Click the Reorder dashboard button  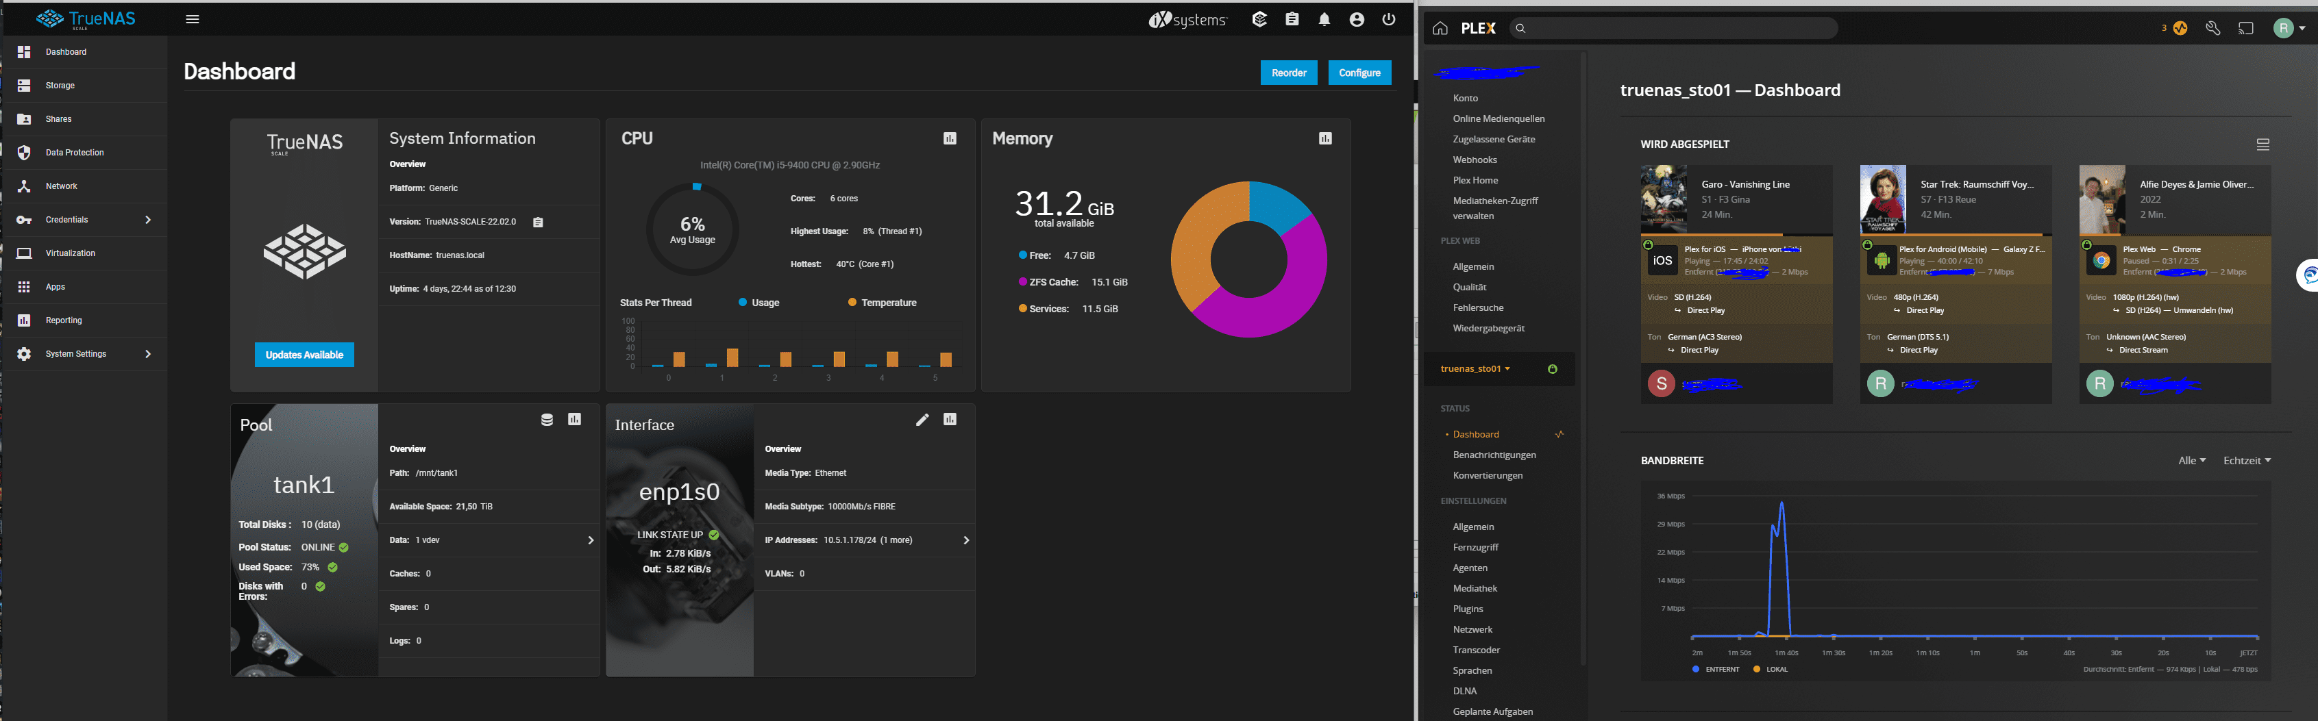(1289, 73)
